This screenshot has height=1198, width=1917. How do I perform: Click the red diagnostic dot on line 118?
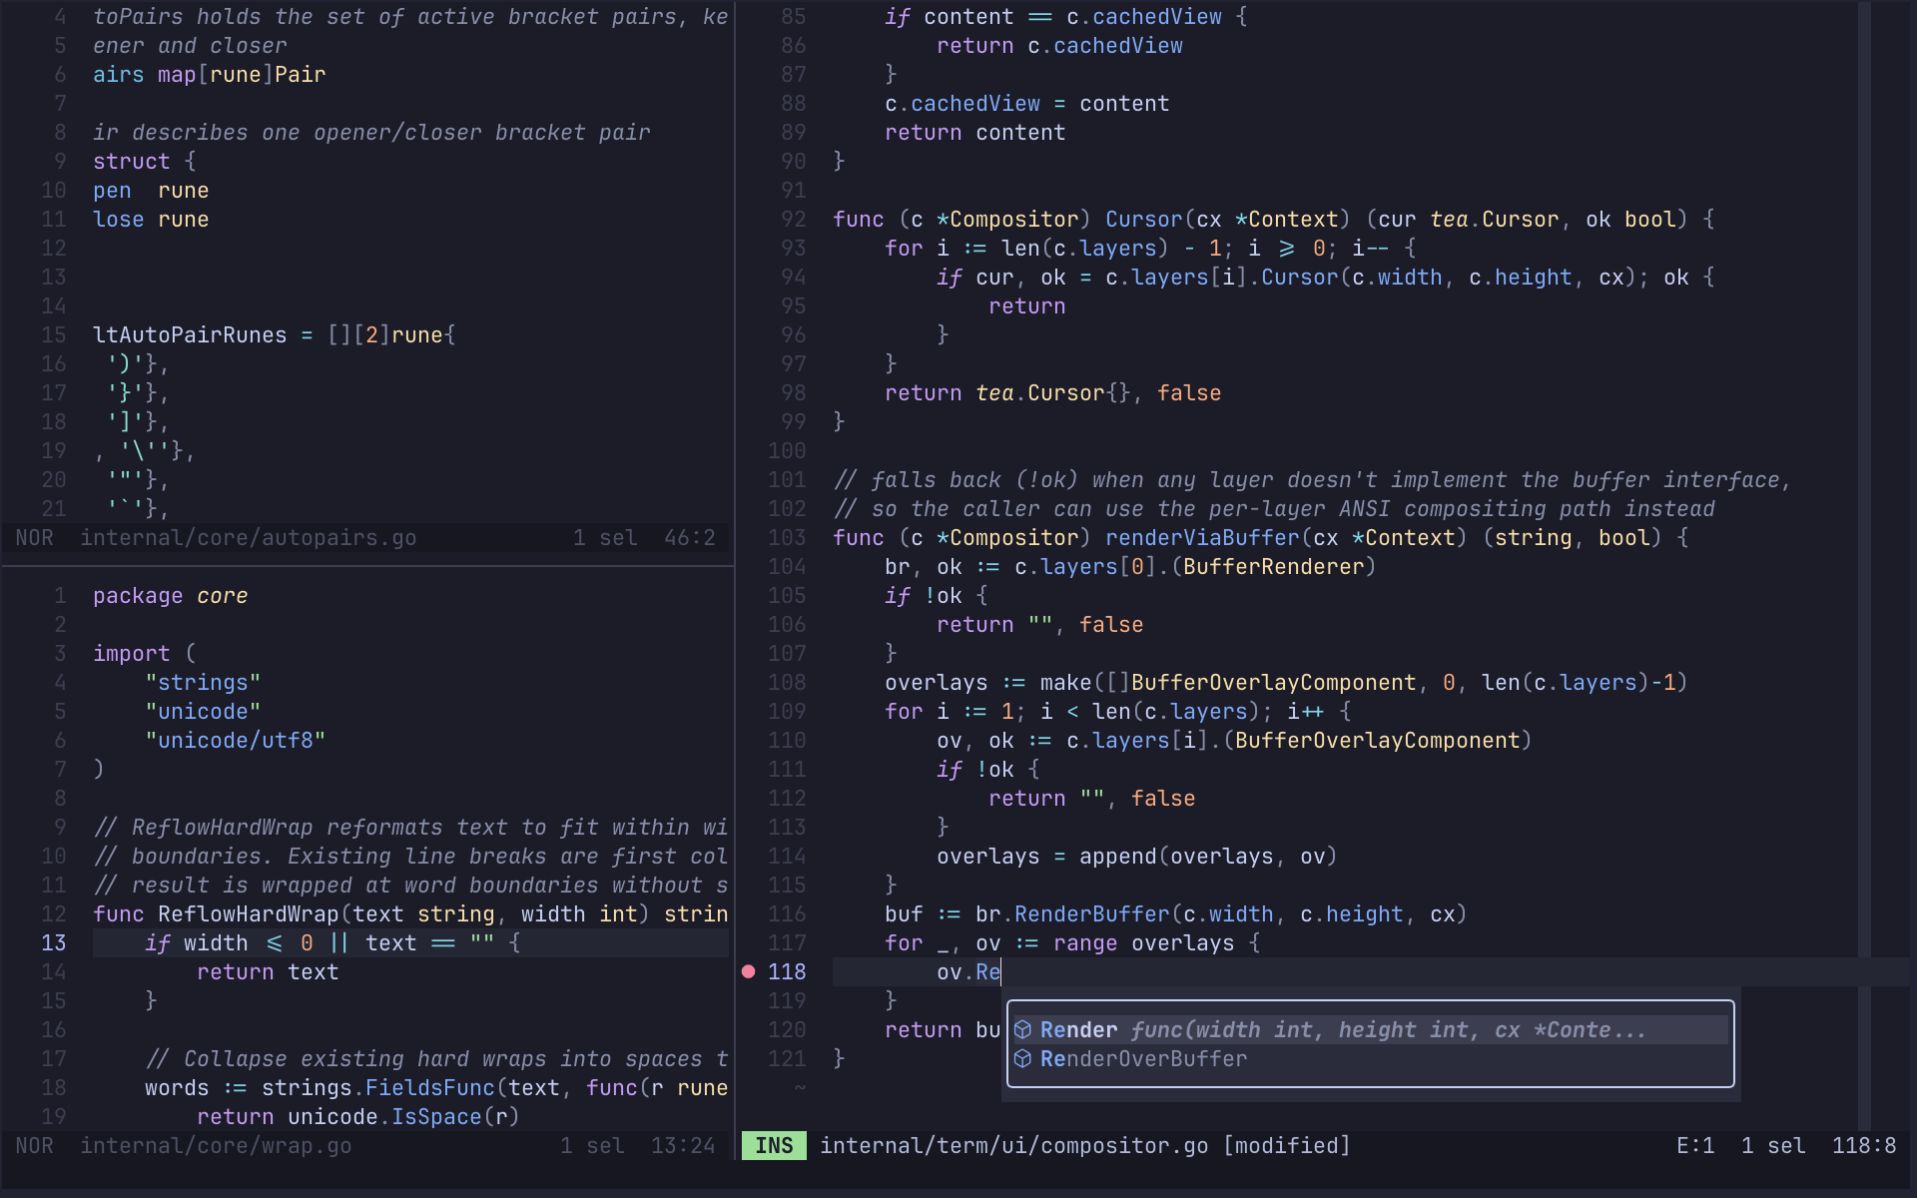[749, 972]
